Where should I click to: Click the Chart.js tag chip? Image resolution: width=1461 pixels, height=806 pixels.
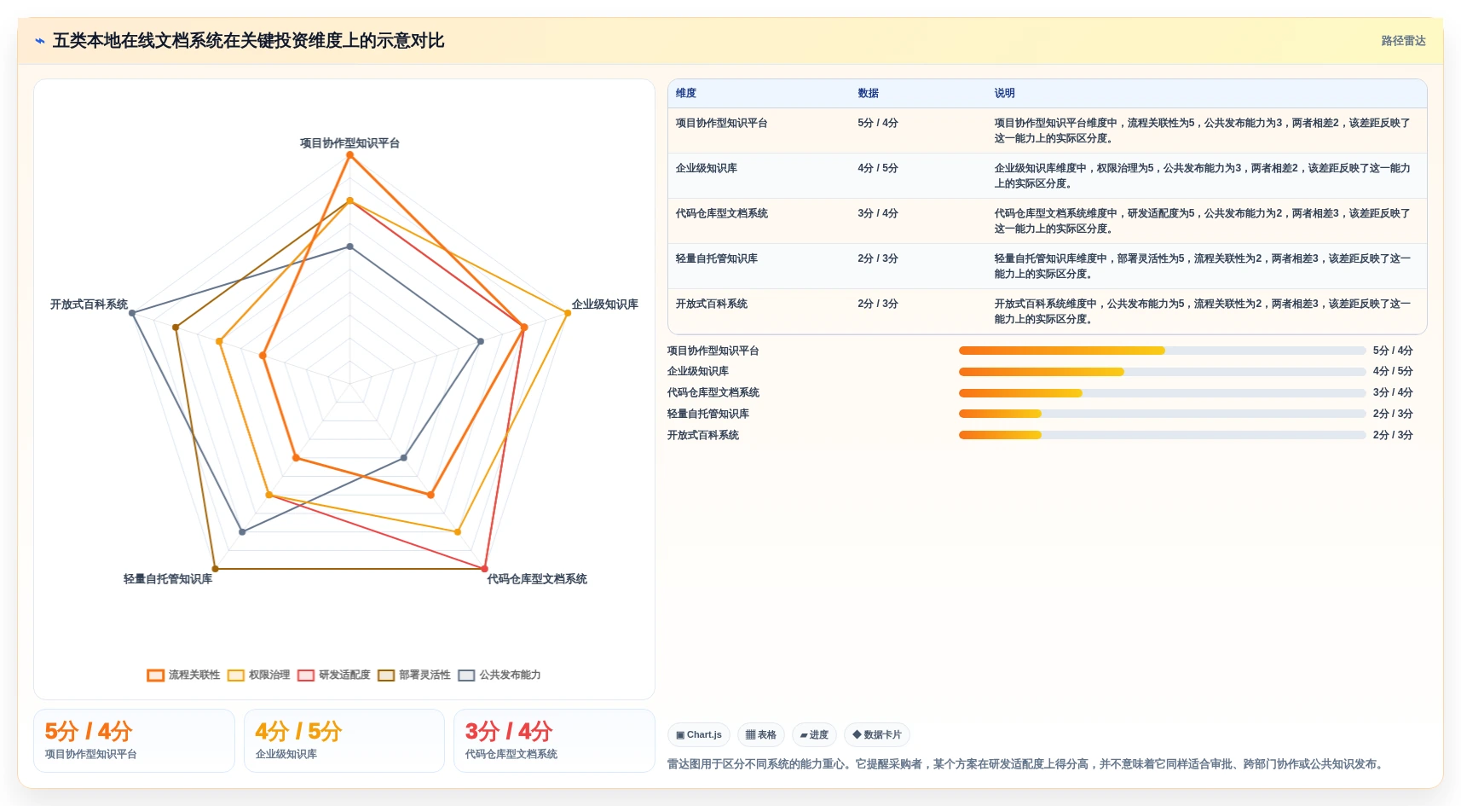pos(699,734)
